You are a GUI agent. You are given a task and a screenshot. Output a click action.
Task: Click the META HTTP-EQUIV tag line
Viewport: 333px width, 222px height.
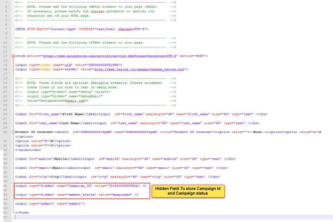(x=82, y=29)
